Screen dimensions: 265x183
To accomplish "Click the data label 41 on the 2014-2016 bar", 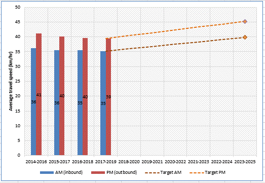I will click(x=39, y=95).
